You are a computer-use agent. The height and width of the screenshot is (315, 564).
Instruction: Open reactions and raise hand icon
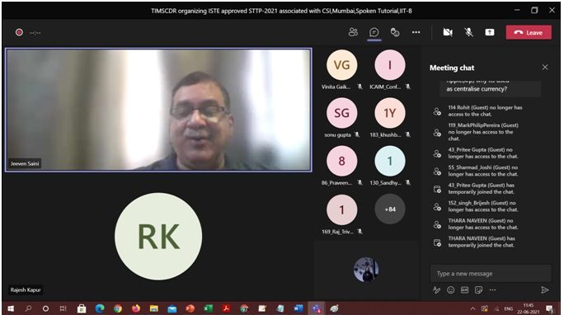[395, 32]
